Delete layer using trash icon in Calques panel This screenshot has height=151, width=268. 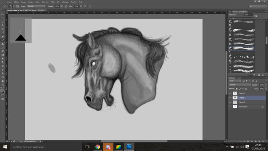point(263,141)
